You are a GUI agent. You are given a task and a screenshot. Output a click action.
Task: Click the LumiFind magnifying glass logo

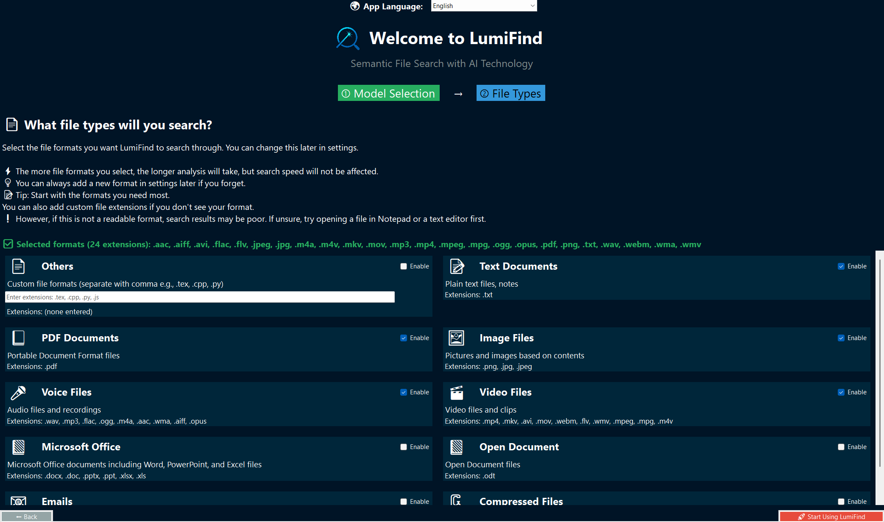[x=347, y=38]
